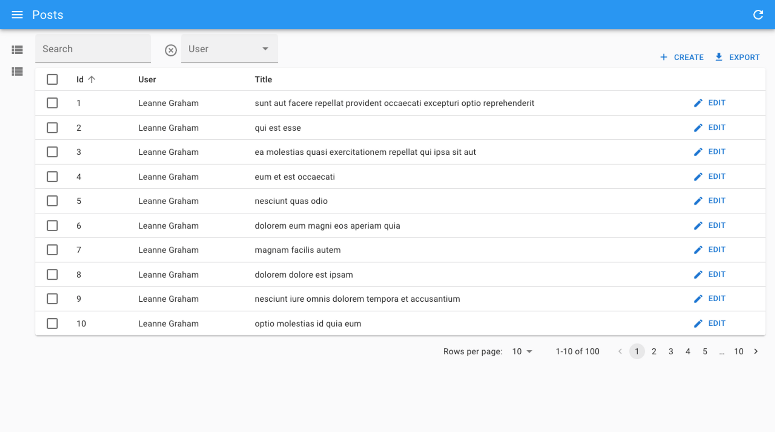775x432 pixels.
Task: Go to pagination page 3
Action: [671, 351]
